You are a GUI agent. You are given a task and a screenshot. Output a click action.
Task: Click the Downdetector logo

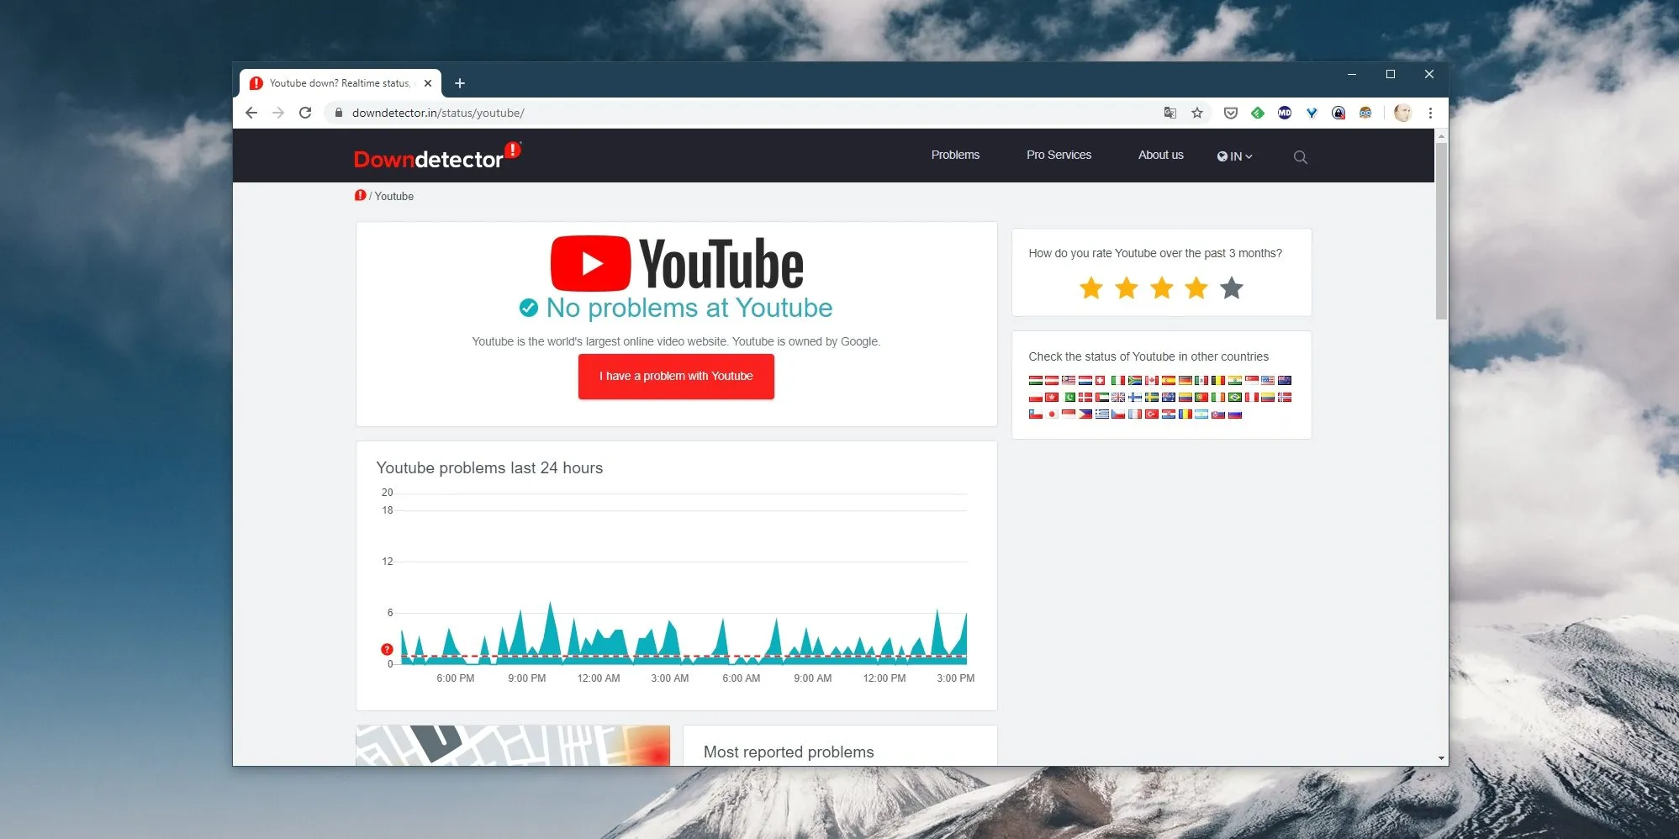437,156
